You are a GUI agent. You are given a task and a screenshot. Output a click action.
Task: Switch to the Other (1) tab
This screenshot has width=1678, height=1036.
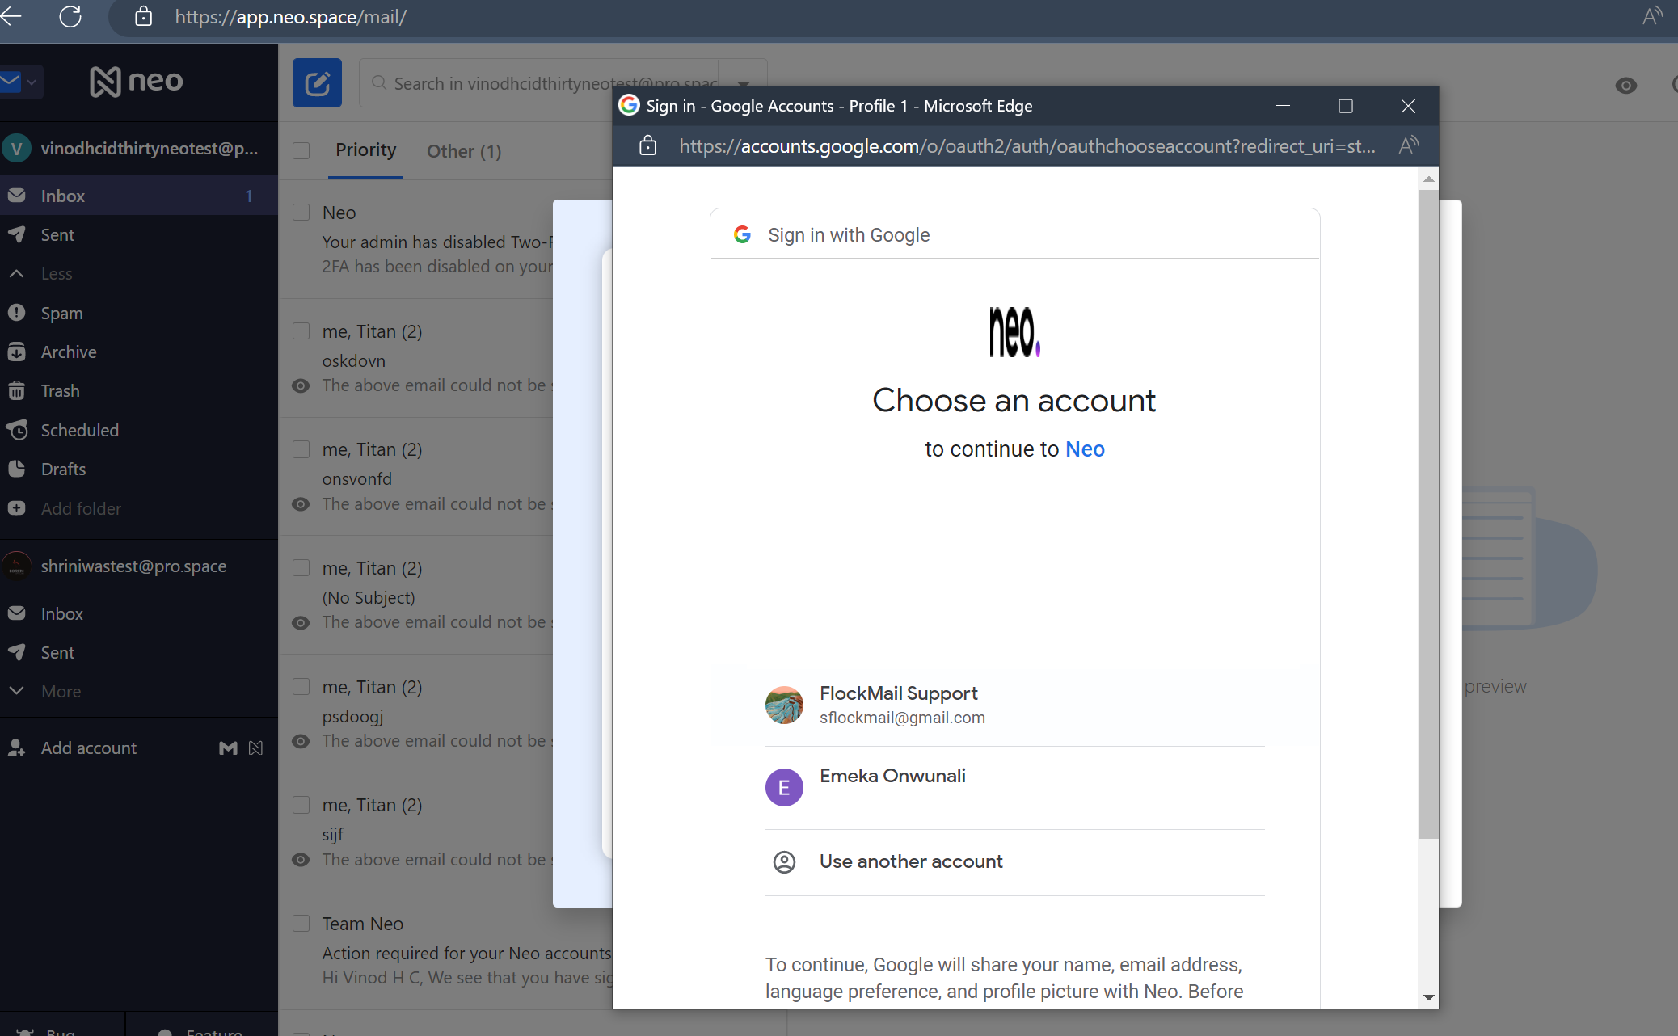pyautogui.click(x=464, y=151)
